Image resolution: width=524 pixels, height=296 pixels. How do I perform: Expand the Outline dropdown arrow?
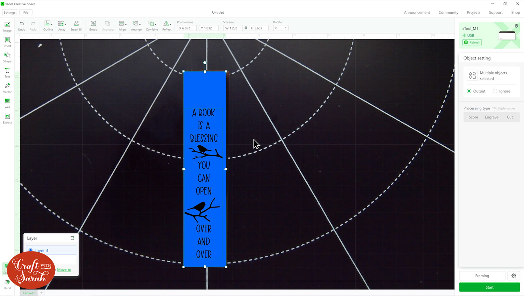point(52,24)
